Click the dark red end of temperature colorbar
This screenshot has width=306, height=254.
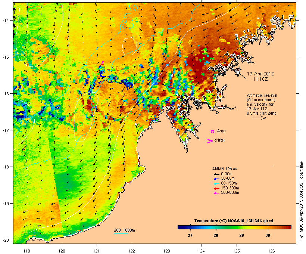pos(290,227)
